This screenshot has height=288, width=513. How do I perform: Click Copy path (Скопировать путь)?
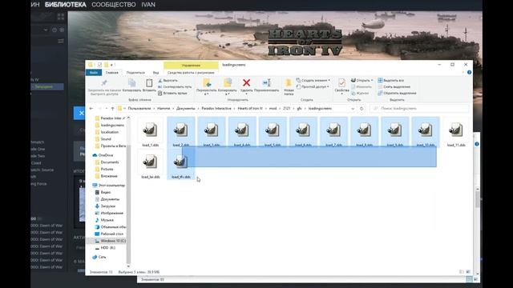point(175,87)
